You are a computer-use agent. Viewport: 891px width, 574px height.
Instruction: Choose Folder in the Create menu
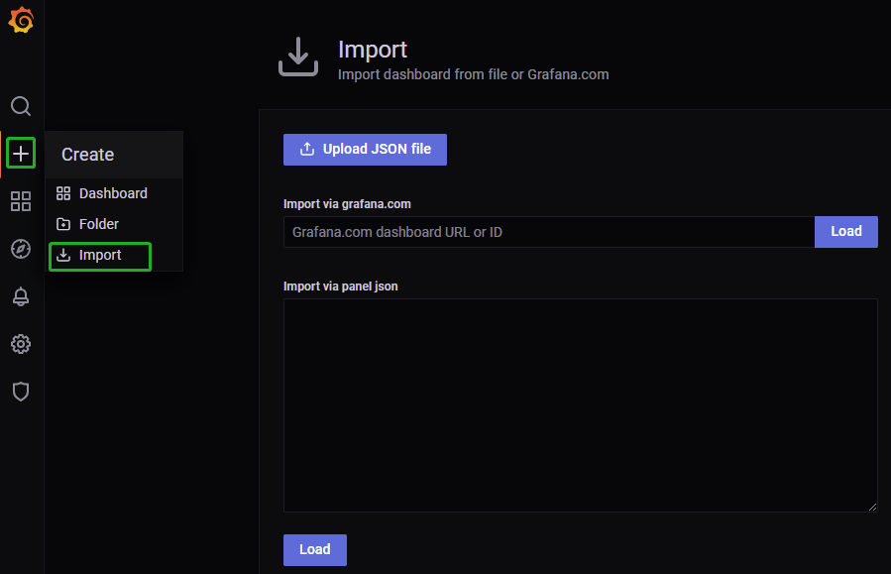coord(98,224)
